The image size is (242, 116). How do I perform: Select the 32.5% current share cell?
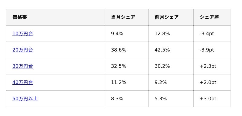tap(126, 66)
